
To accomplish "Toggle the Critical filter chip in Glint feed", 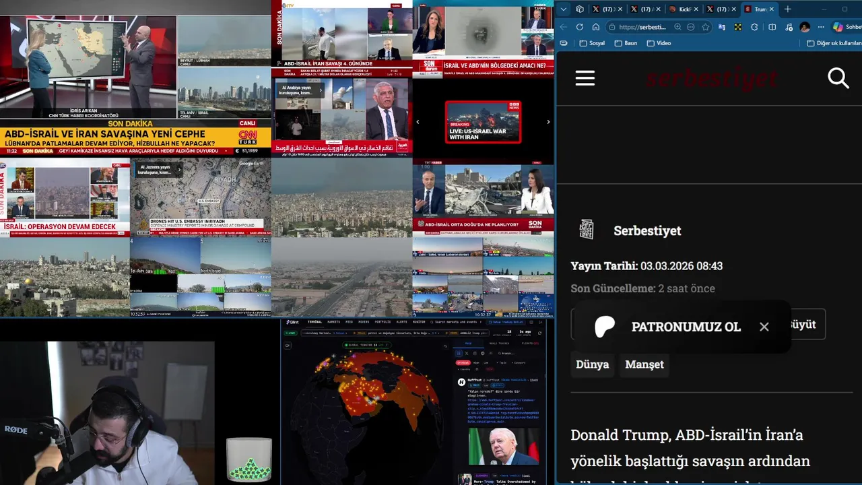I will click(463, 362).
